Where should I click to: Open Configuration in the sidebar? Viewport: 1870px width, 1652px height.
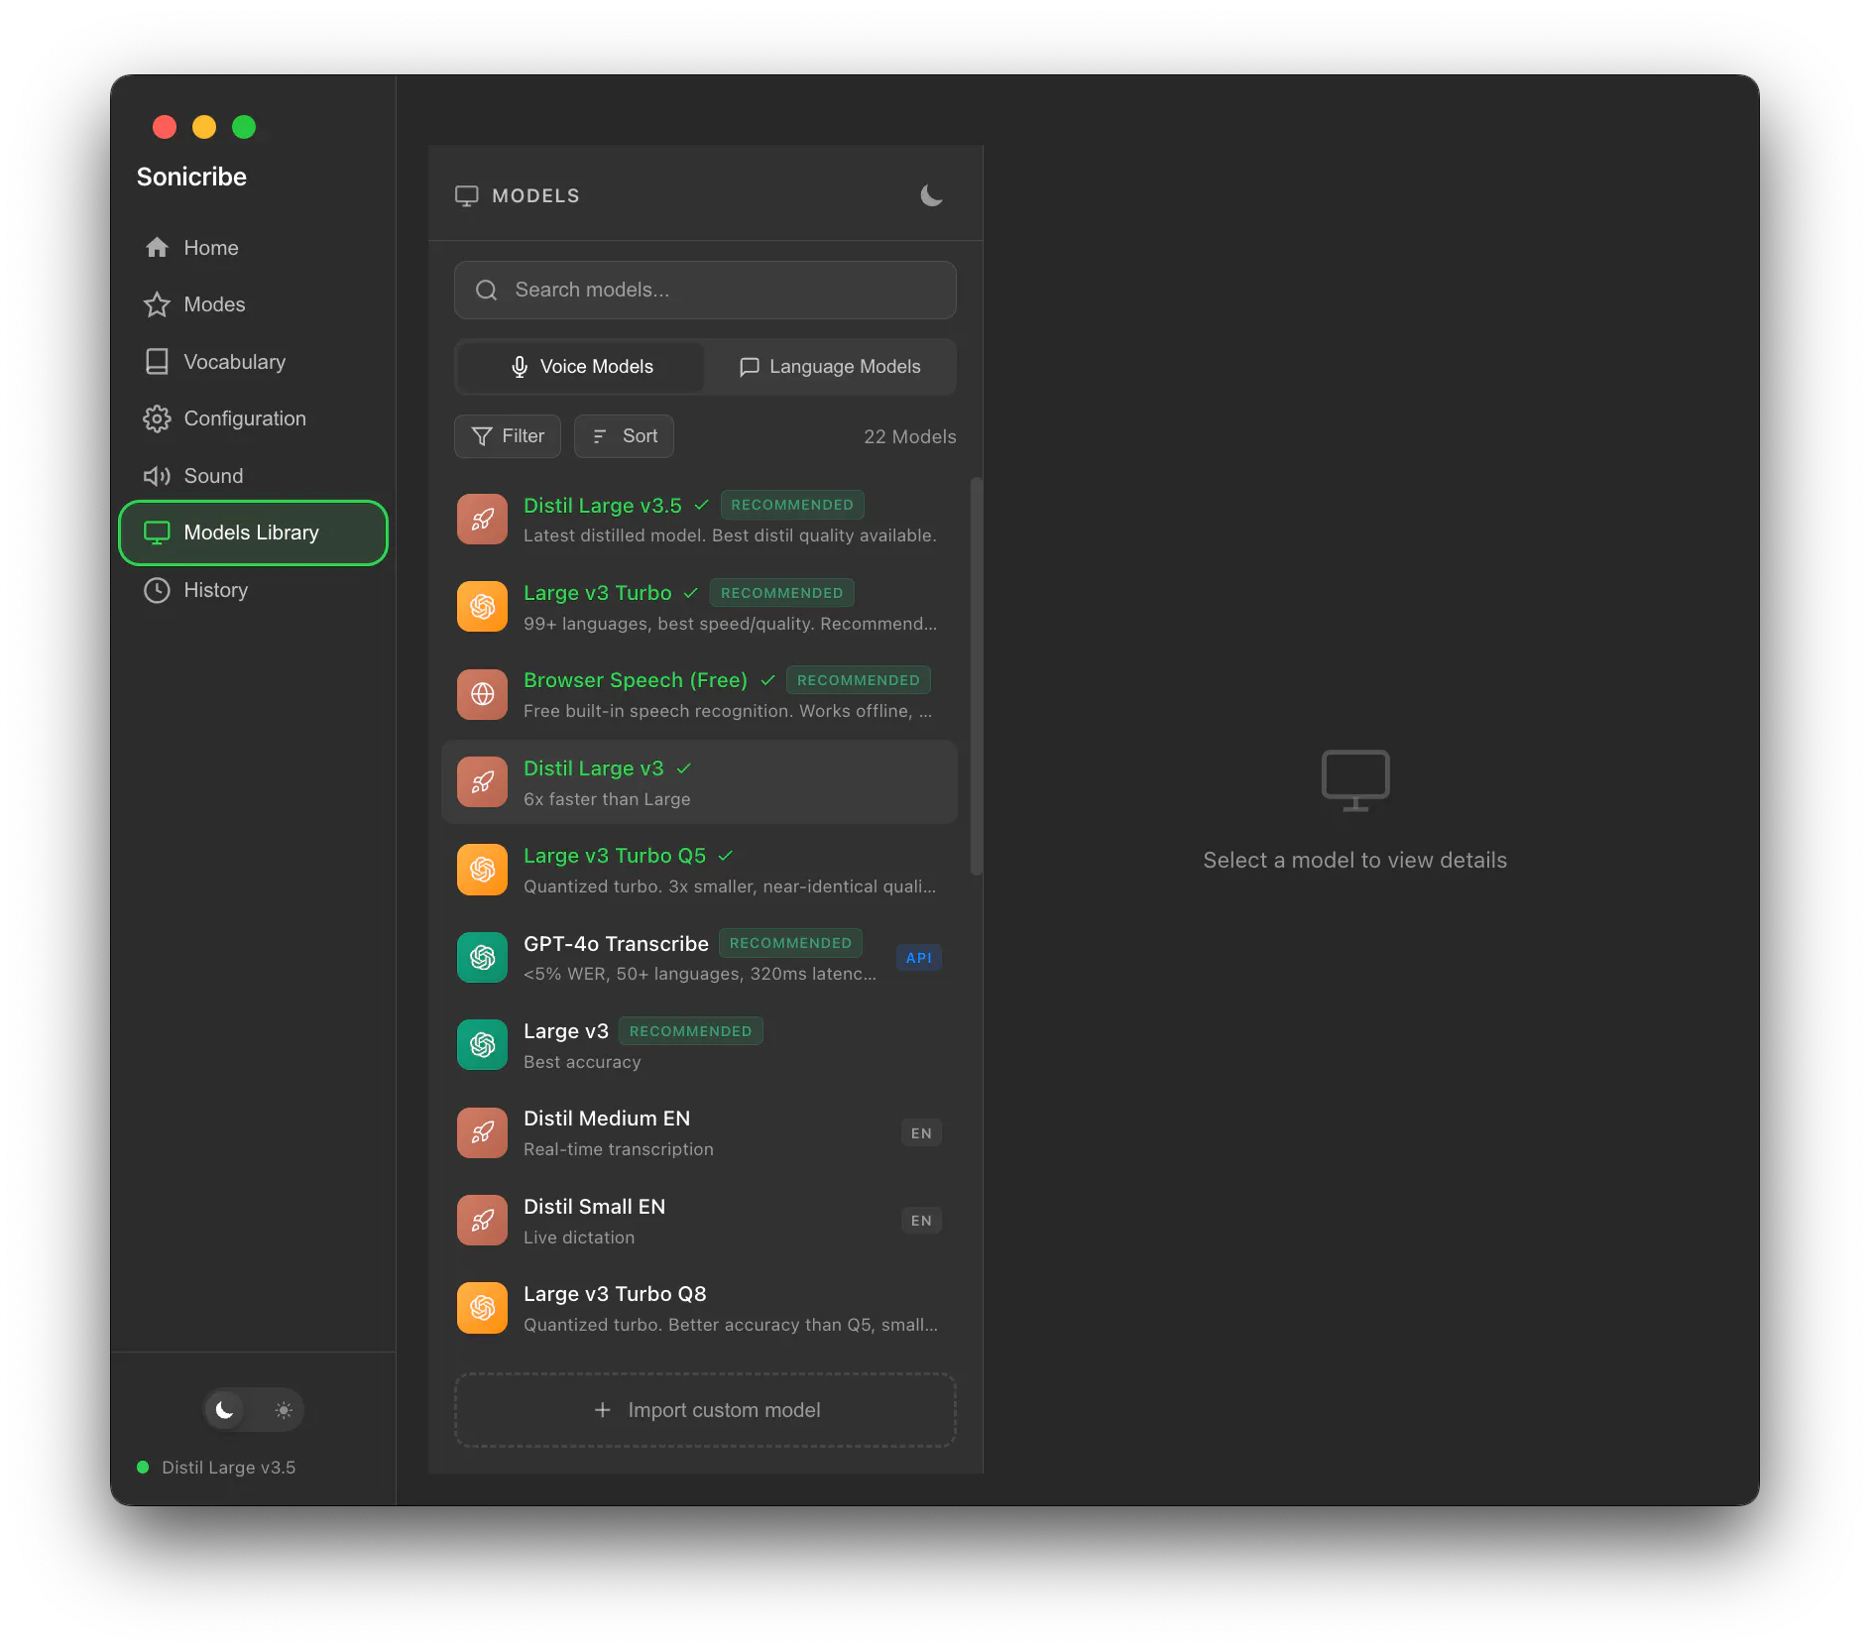[253, 418]
